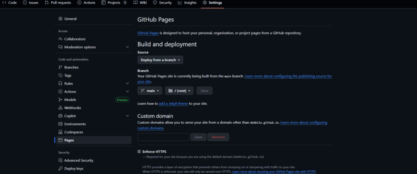Click the Wiki book icon
The height and width of the screenshot is (174, 417).
pyautogui.click(x=135, y=3)
